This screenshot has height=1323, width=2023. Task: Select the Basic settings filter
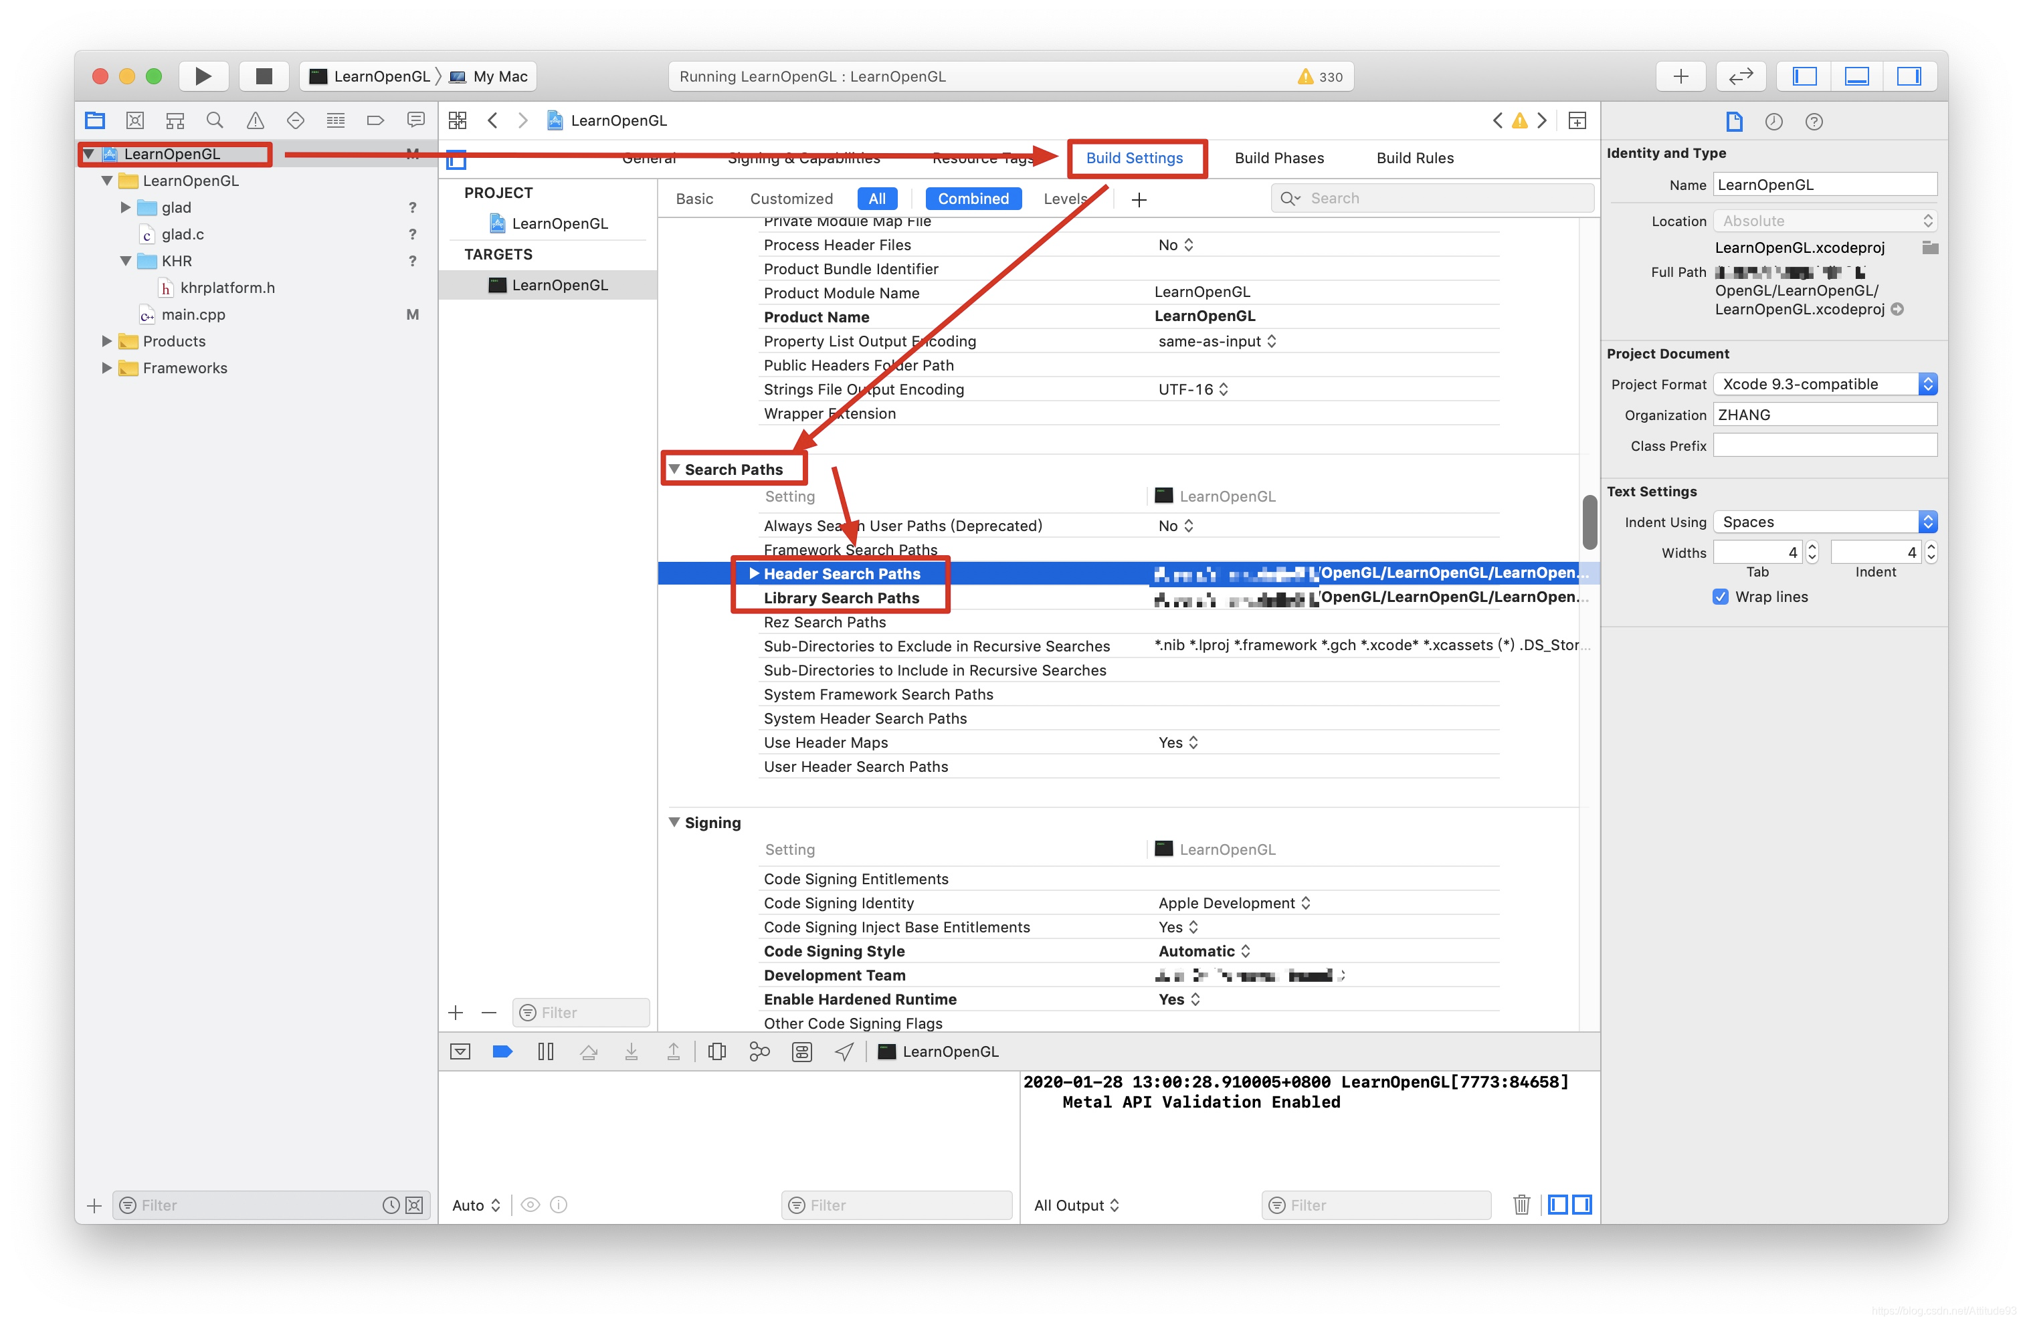694,198
